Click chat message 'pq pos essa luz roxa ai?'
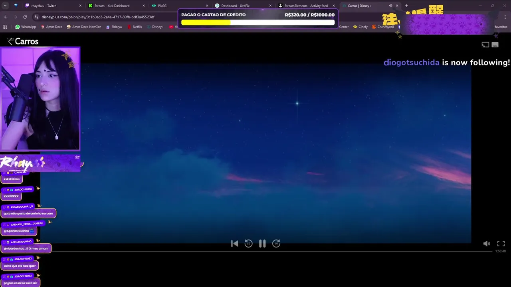Screen dimensions: 511x287 [20, 283]
